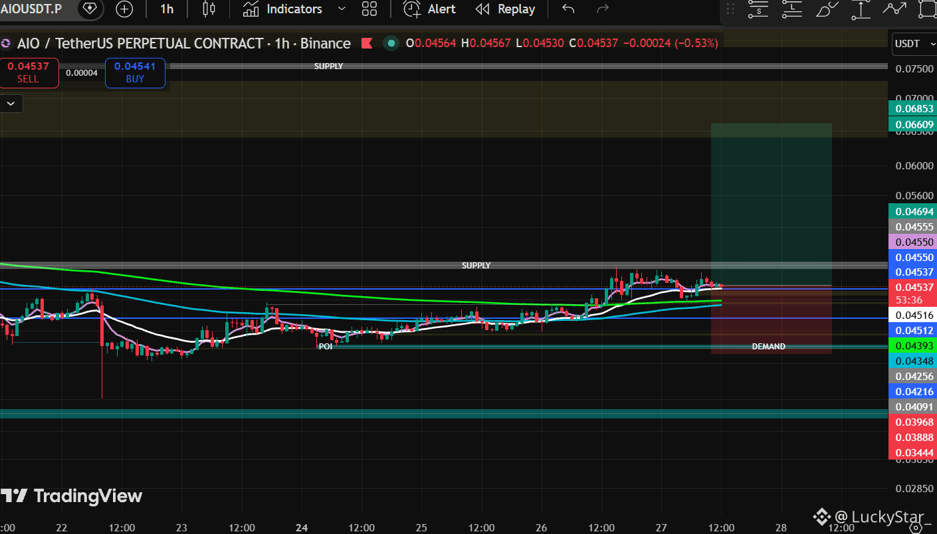Click the 0.04694 green price label

pyautogui.click(x=914, y=212)
